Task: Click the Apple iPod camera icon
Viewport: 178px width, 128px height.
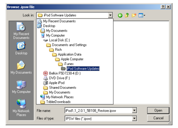Action: [46, 83]
